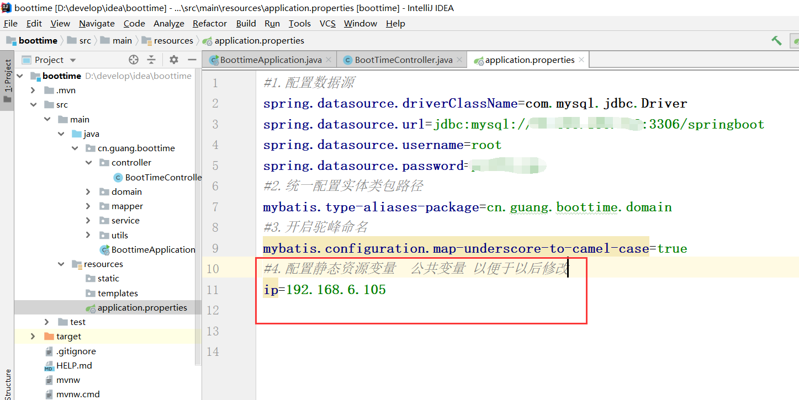Collapse the src folder
Viewport: 799px width, 400px height.
34,104
